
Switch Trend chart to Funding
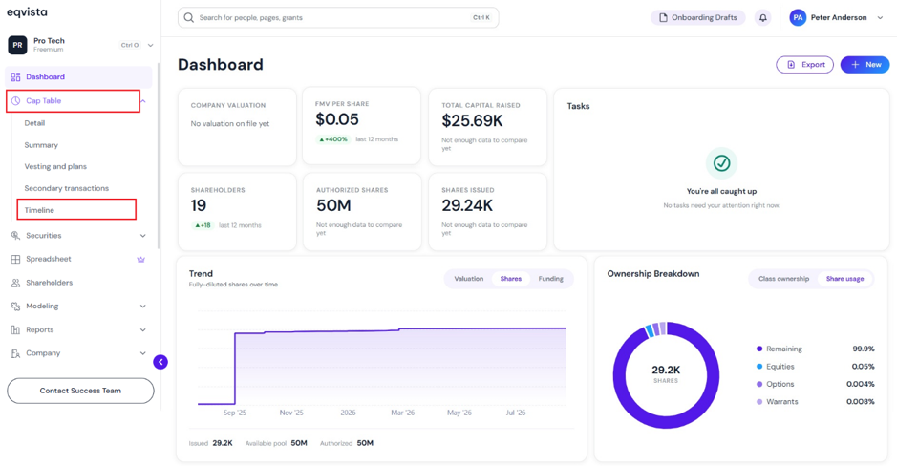[x=550, y=279]
